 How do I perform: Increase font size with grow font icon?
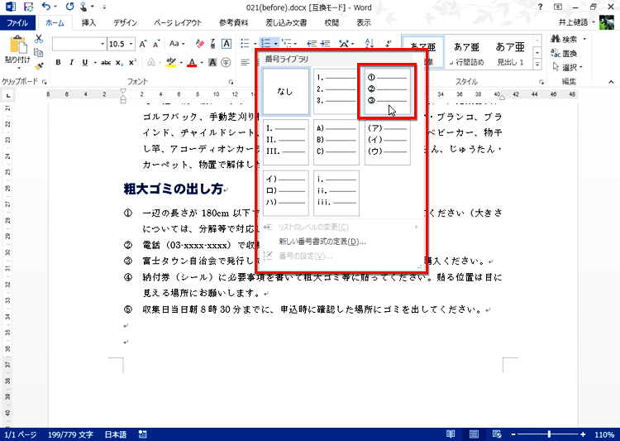pos(143,44)
